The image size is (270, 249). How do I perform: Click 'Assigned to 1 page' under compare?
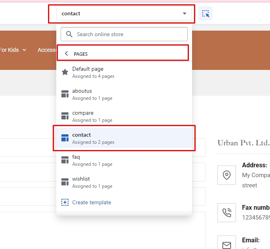click(x=92, y=120)
